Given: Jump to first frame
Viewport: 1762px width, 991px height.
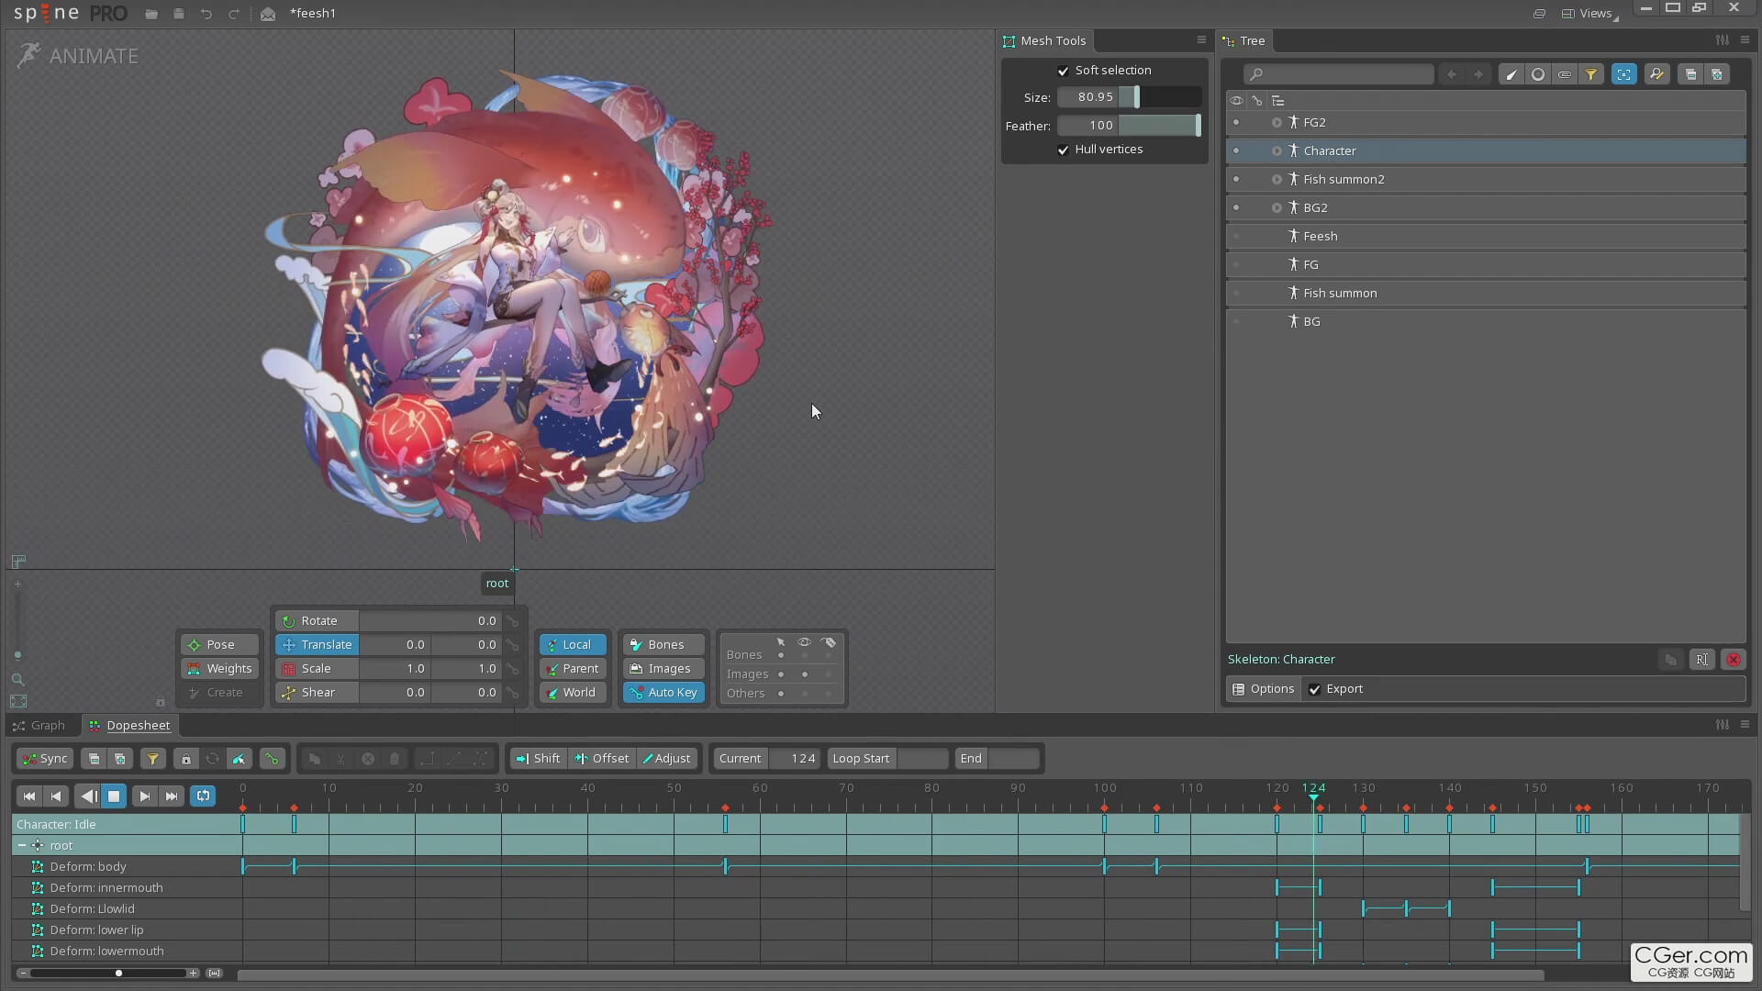Looking at the screenshot, I should click(x=29, y=796).
